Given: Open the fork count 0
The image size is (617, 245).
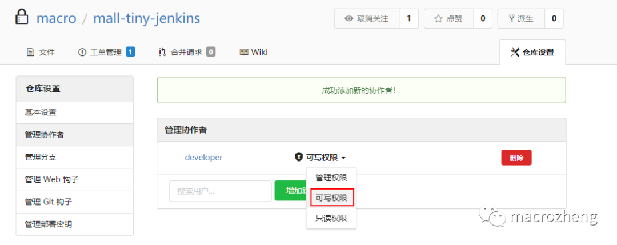Looking at the screenshot, I should point(554,18).
